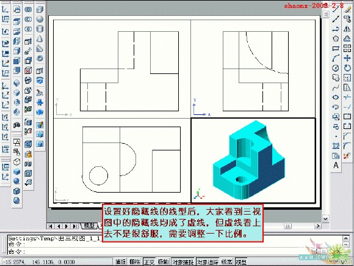354x266 pixels.
Task: Select the Rotate modify tool
Action: coord(347,68)
